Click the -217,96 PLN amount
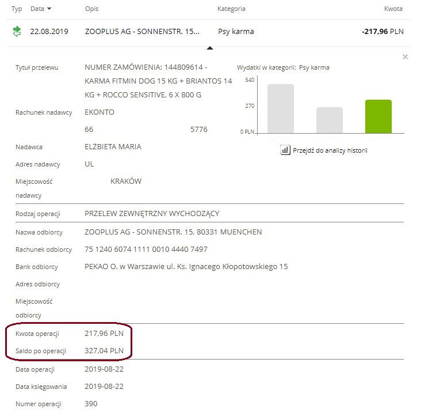Image resolution: width=432 pixels, height=416 pixels. coord(383,32)
